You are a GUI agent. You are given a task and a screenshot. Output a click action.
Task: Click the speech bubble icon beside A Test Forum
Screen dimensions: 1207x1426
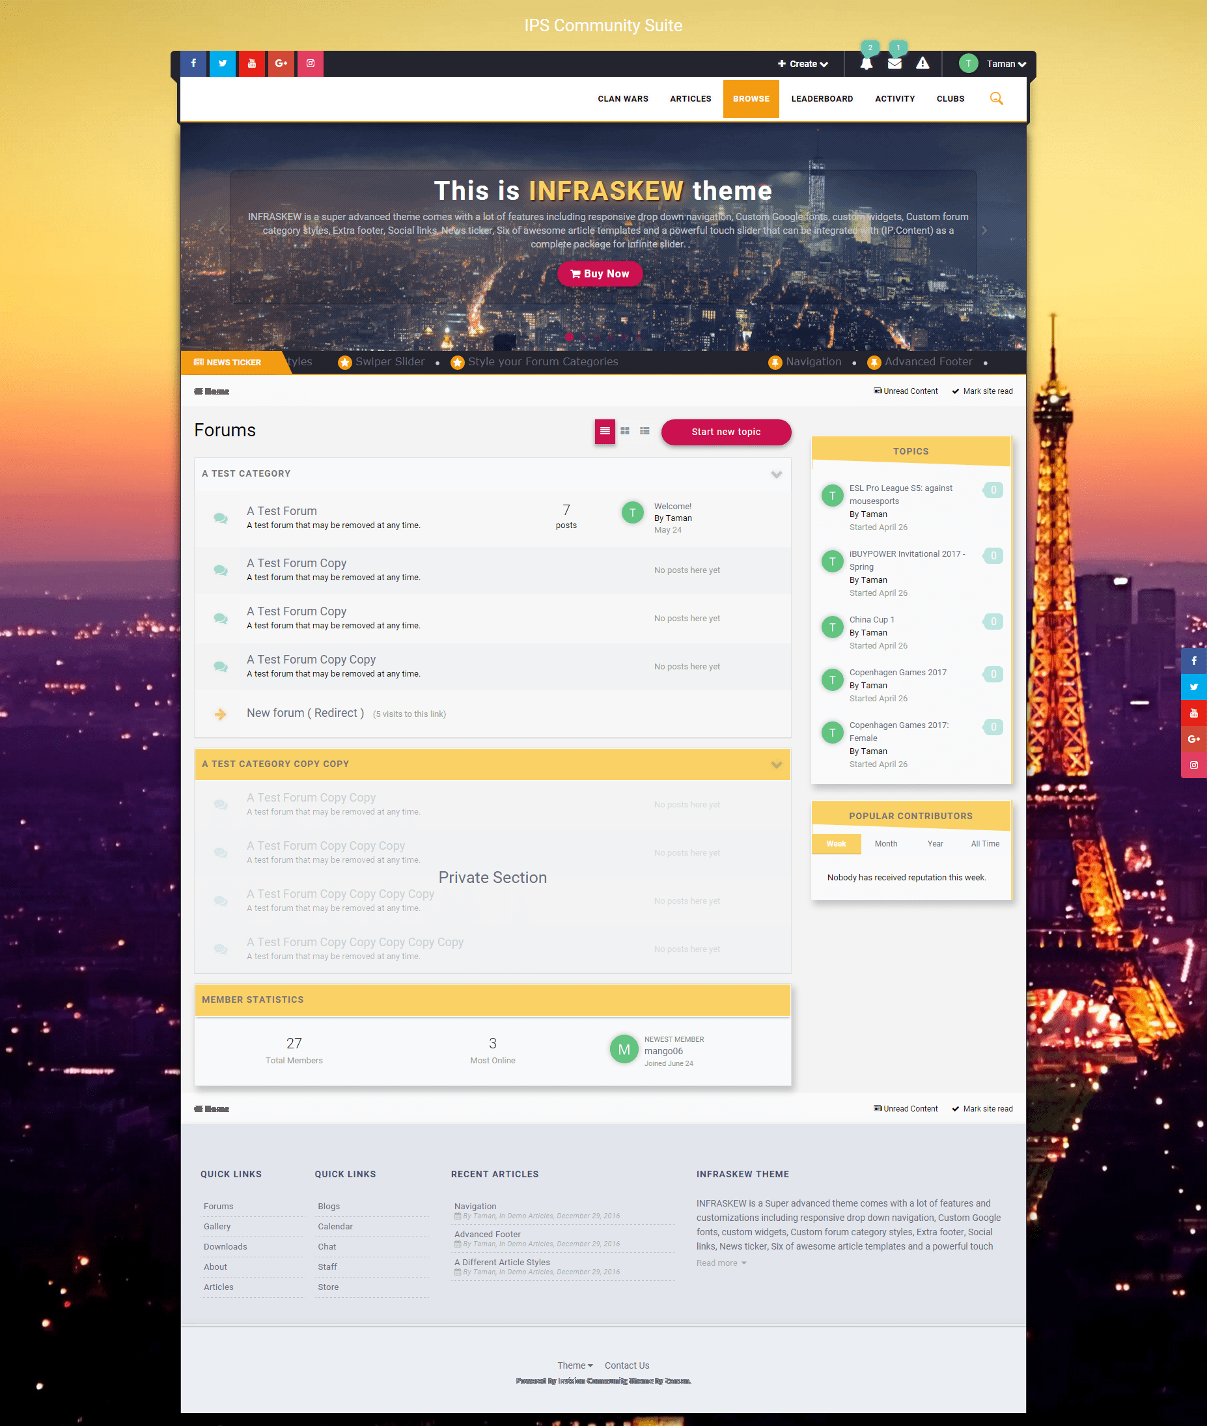220,518
